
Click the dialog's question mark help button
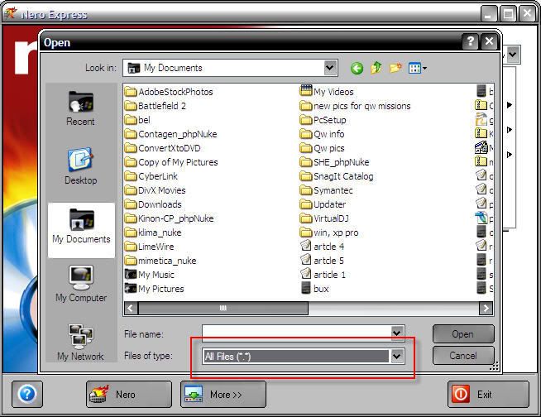tap(470, 41)
